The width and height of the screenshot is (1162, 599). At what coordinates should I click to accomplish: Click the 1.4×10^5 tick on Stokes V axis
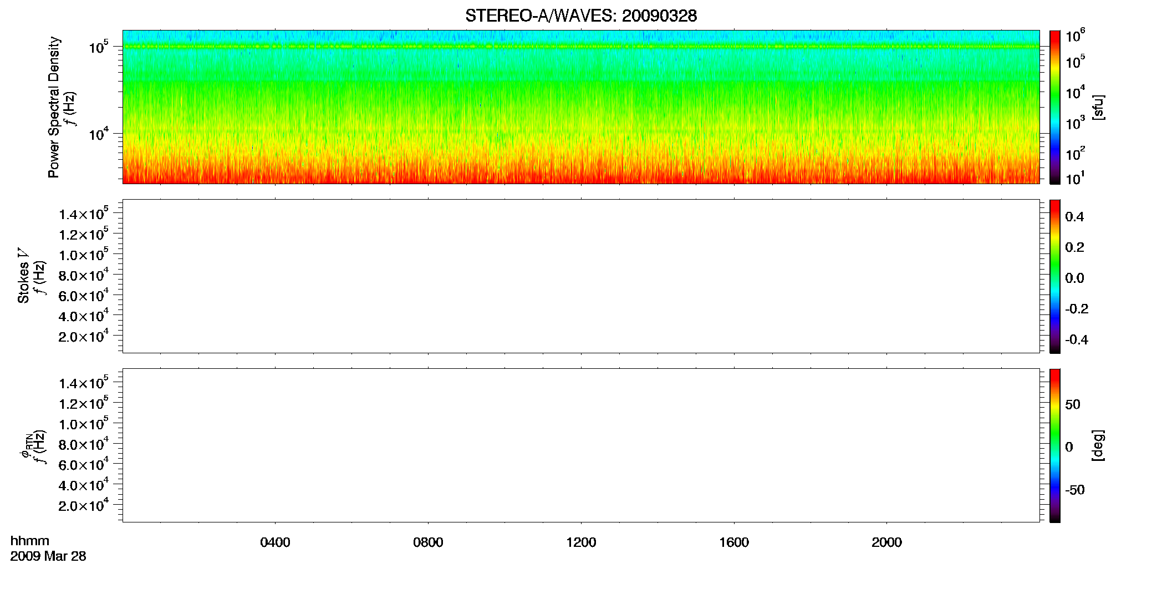[x=84, y=214]
